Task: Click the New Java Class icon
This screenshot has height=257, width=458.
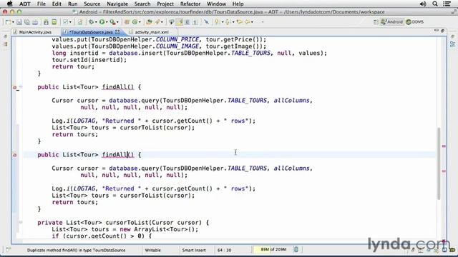Action: (135, 22)
